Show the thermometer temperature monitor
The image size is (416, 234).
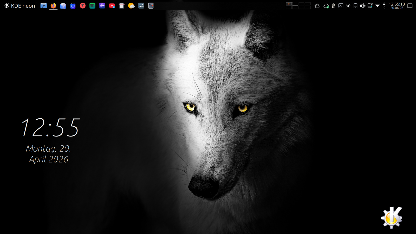pos(333,6)
